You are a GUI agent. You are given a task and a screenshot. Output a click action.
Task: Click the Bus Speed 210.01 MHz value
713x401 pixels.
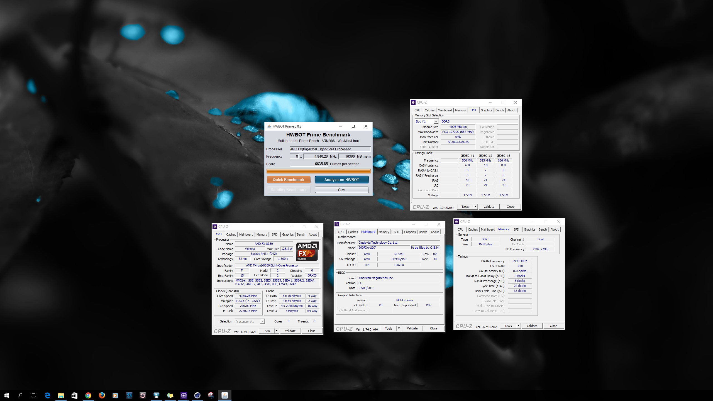click(248, 306)
